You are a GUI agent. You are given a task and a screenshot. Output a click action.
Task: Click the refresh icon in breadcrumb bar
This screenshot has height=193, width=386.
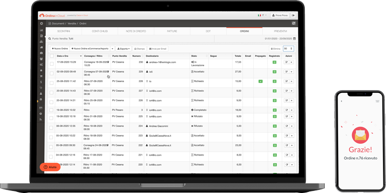tap(293, 23)
